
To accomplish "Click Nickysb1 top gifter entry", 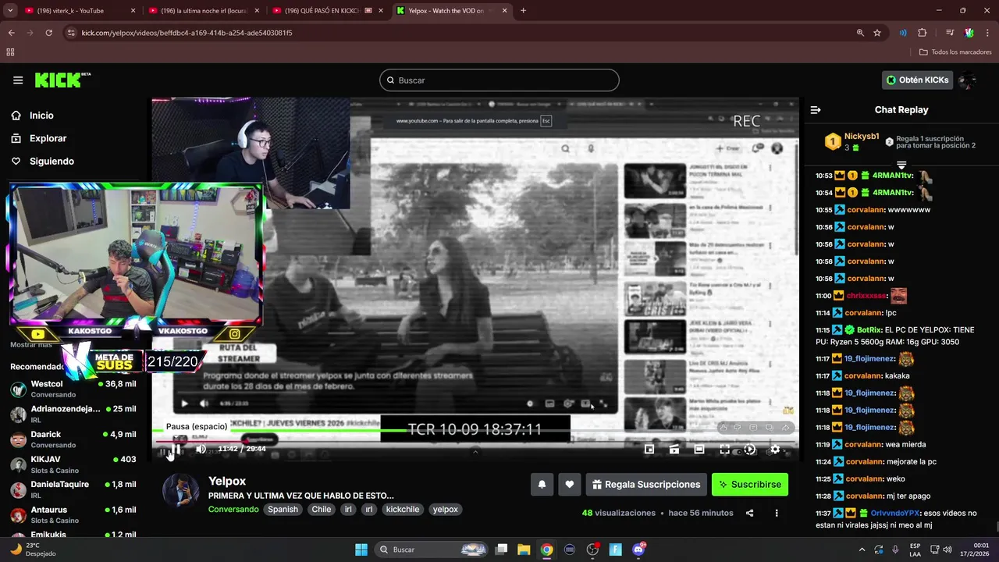I will click(x=852, y=142).
